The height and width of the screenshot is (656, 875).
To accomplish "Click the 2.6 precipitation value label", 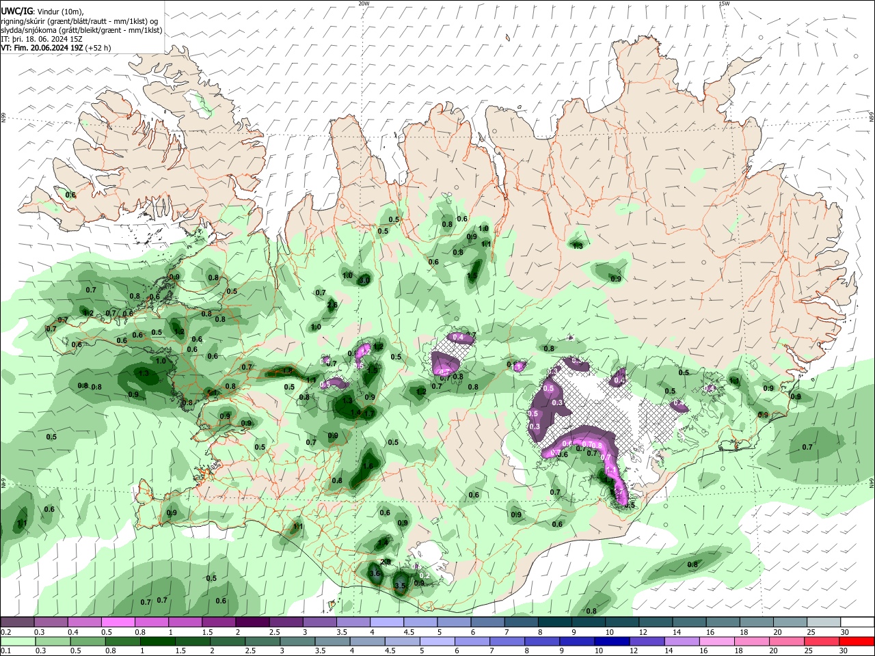I will [332, 305].
